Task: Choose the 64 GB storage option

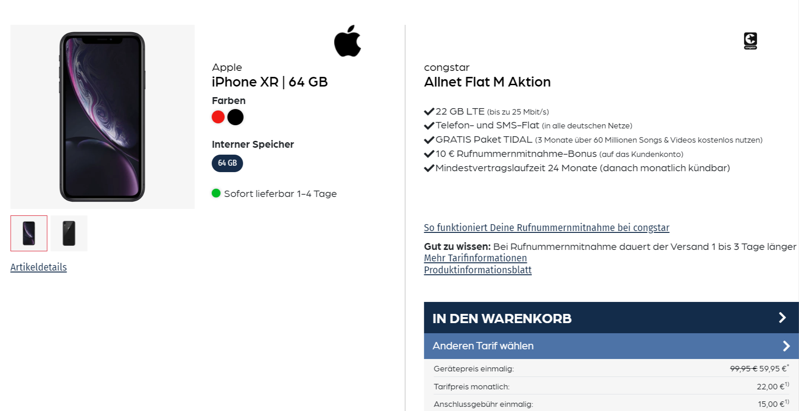Action: pos(227,163)
